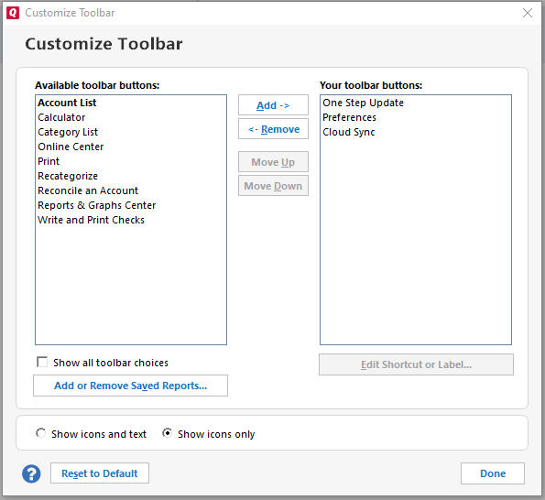Image resolution: width=545 pixels, height=500 pixels.
Task: Click the Move Down button
Action: tap(273, 186)
